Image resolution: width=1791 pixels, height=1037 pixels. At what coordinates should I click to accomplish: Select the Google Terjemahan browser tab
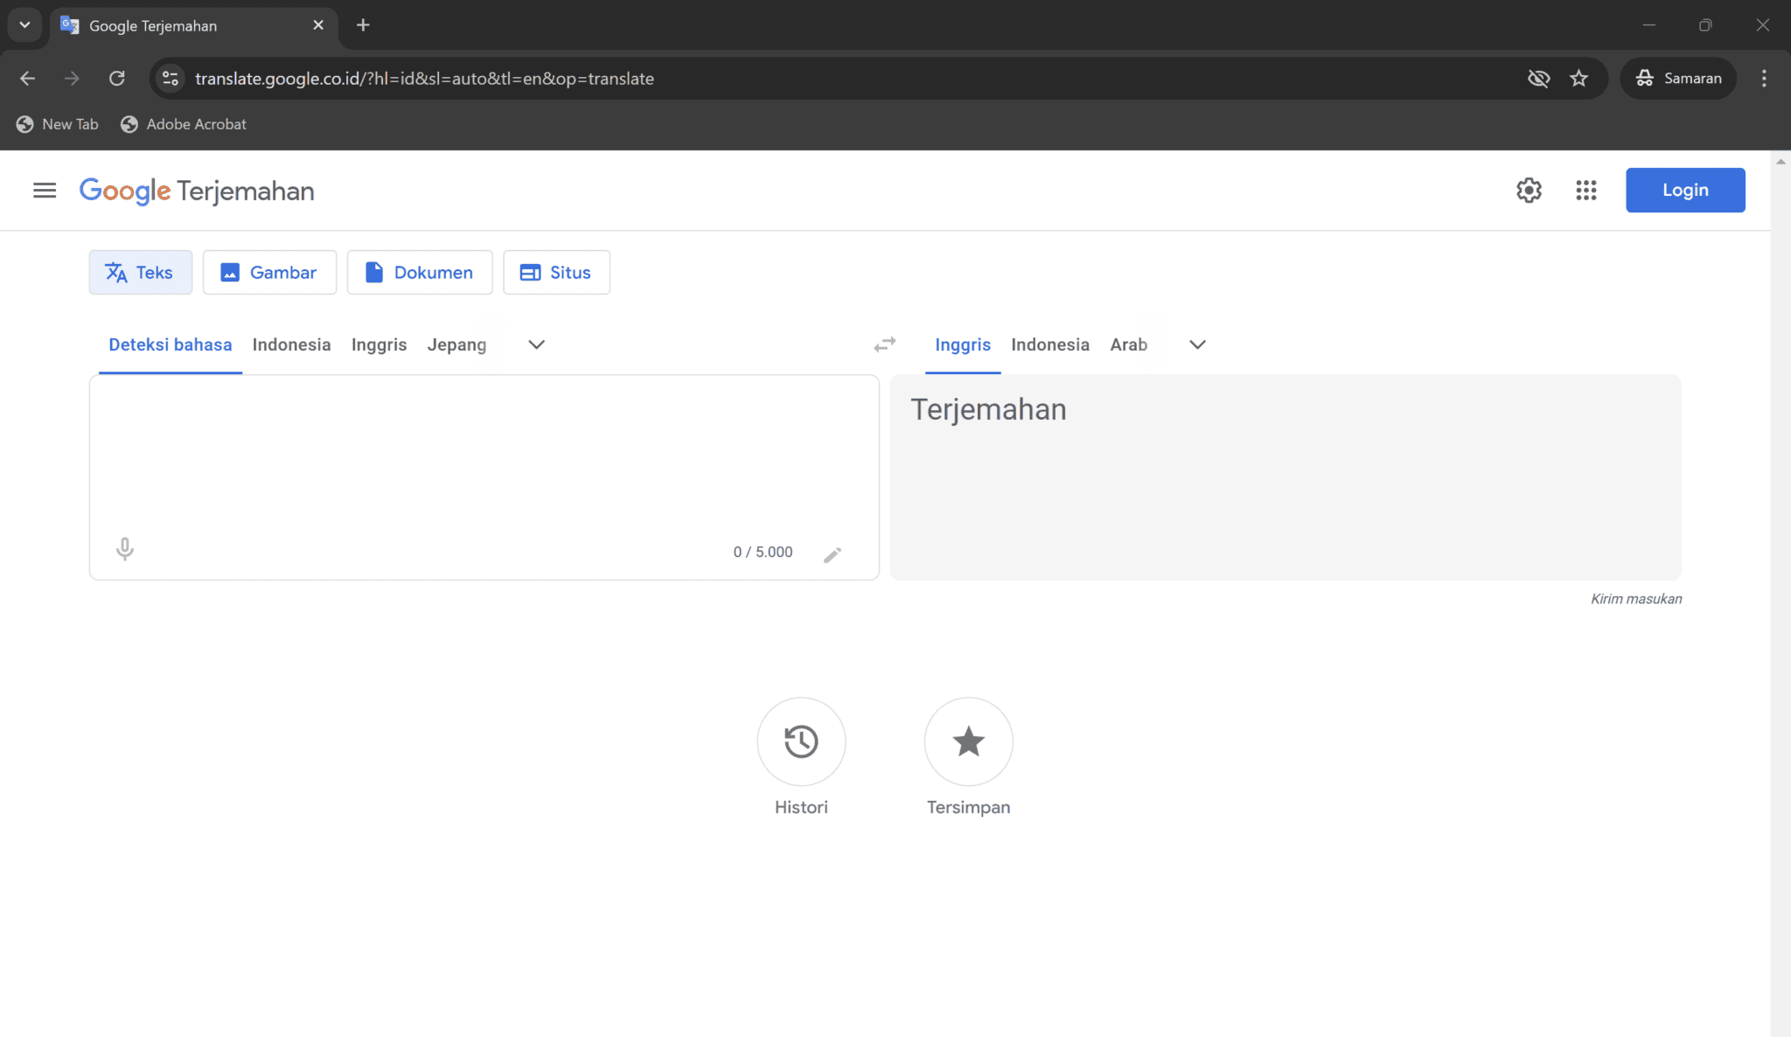click(x=192, y=25)
